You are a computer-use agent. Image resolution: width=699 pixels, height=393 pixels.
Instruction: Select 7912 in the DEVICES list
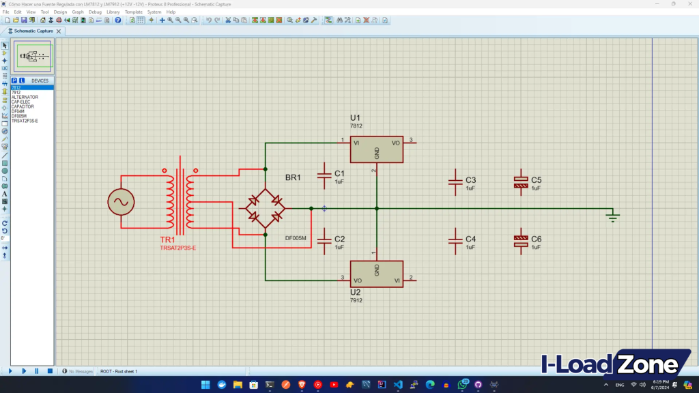[x=20, y=91]
